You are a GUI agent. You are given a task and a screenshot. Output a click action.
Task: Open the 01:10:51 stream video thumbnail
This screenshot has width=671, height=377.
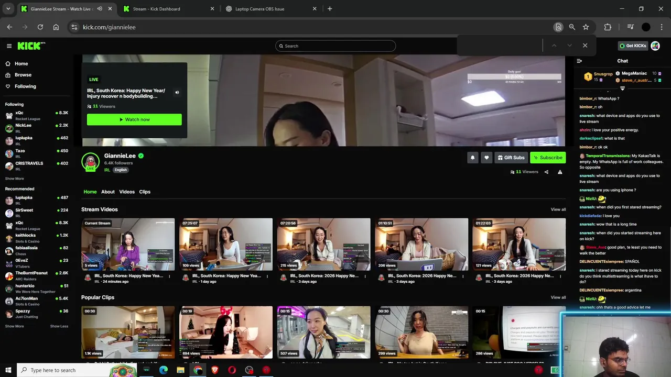(421, 244)
